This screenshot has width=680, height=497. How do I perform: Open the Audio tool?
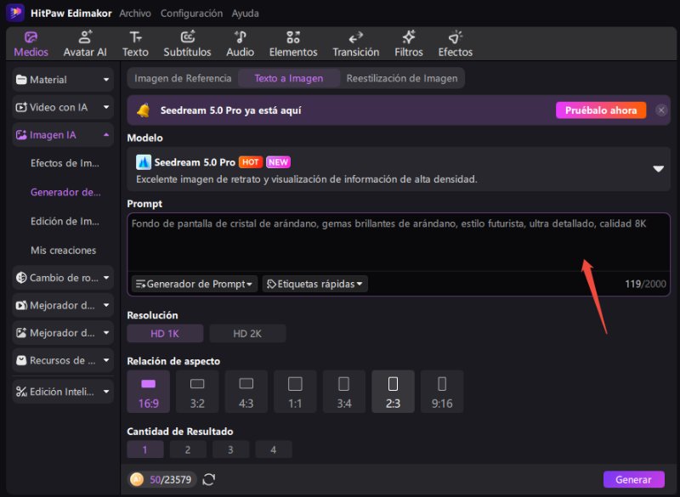(x=241, y=44)
